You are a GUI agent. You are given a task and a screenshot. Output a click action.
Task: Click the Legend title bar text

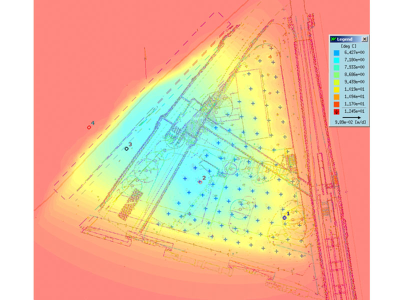pos(345,39)
